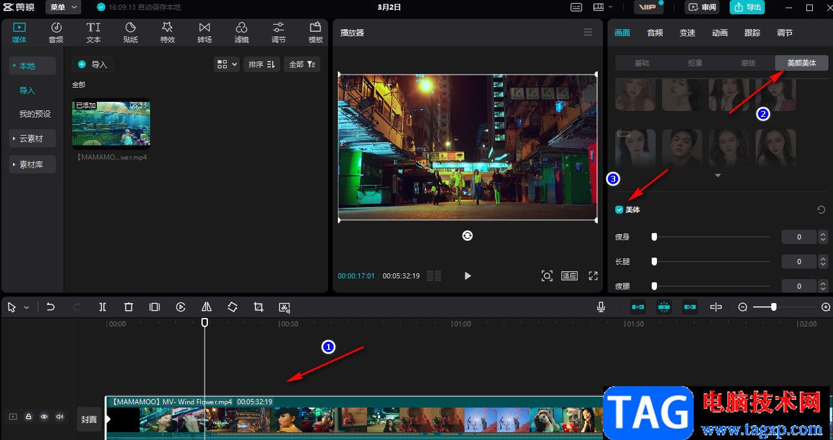Hide the video track with eye icon
Image resolution: width=833 pixels, height=440 pixels.
pyautogui.click(x=44, y=417)
